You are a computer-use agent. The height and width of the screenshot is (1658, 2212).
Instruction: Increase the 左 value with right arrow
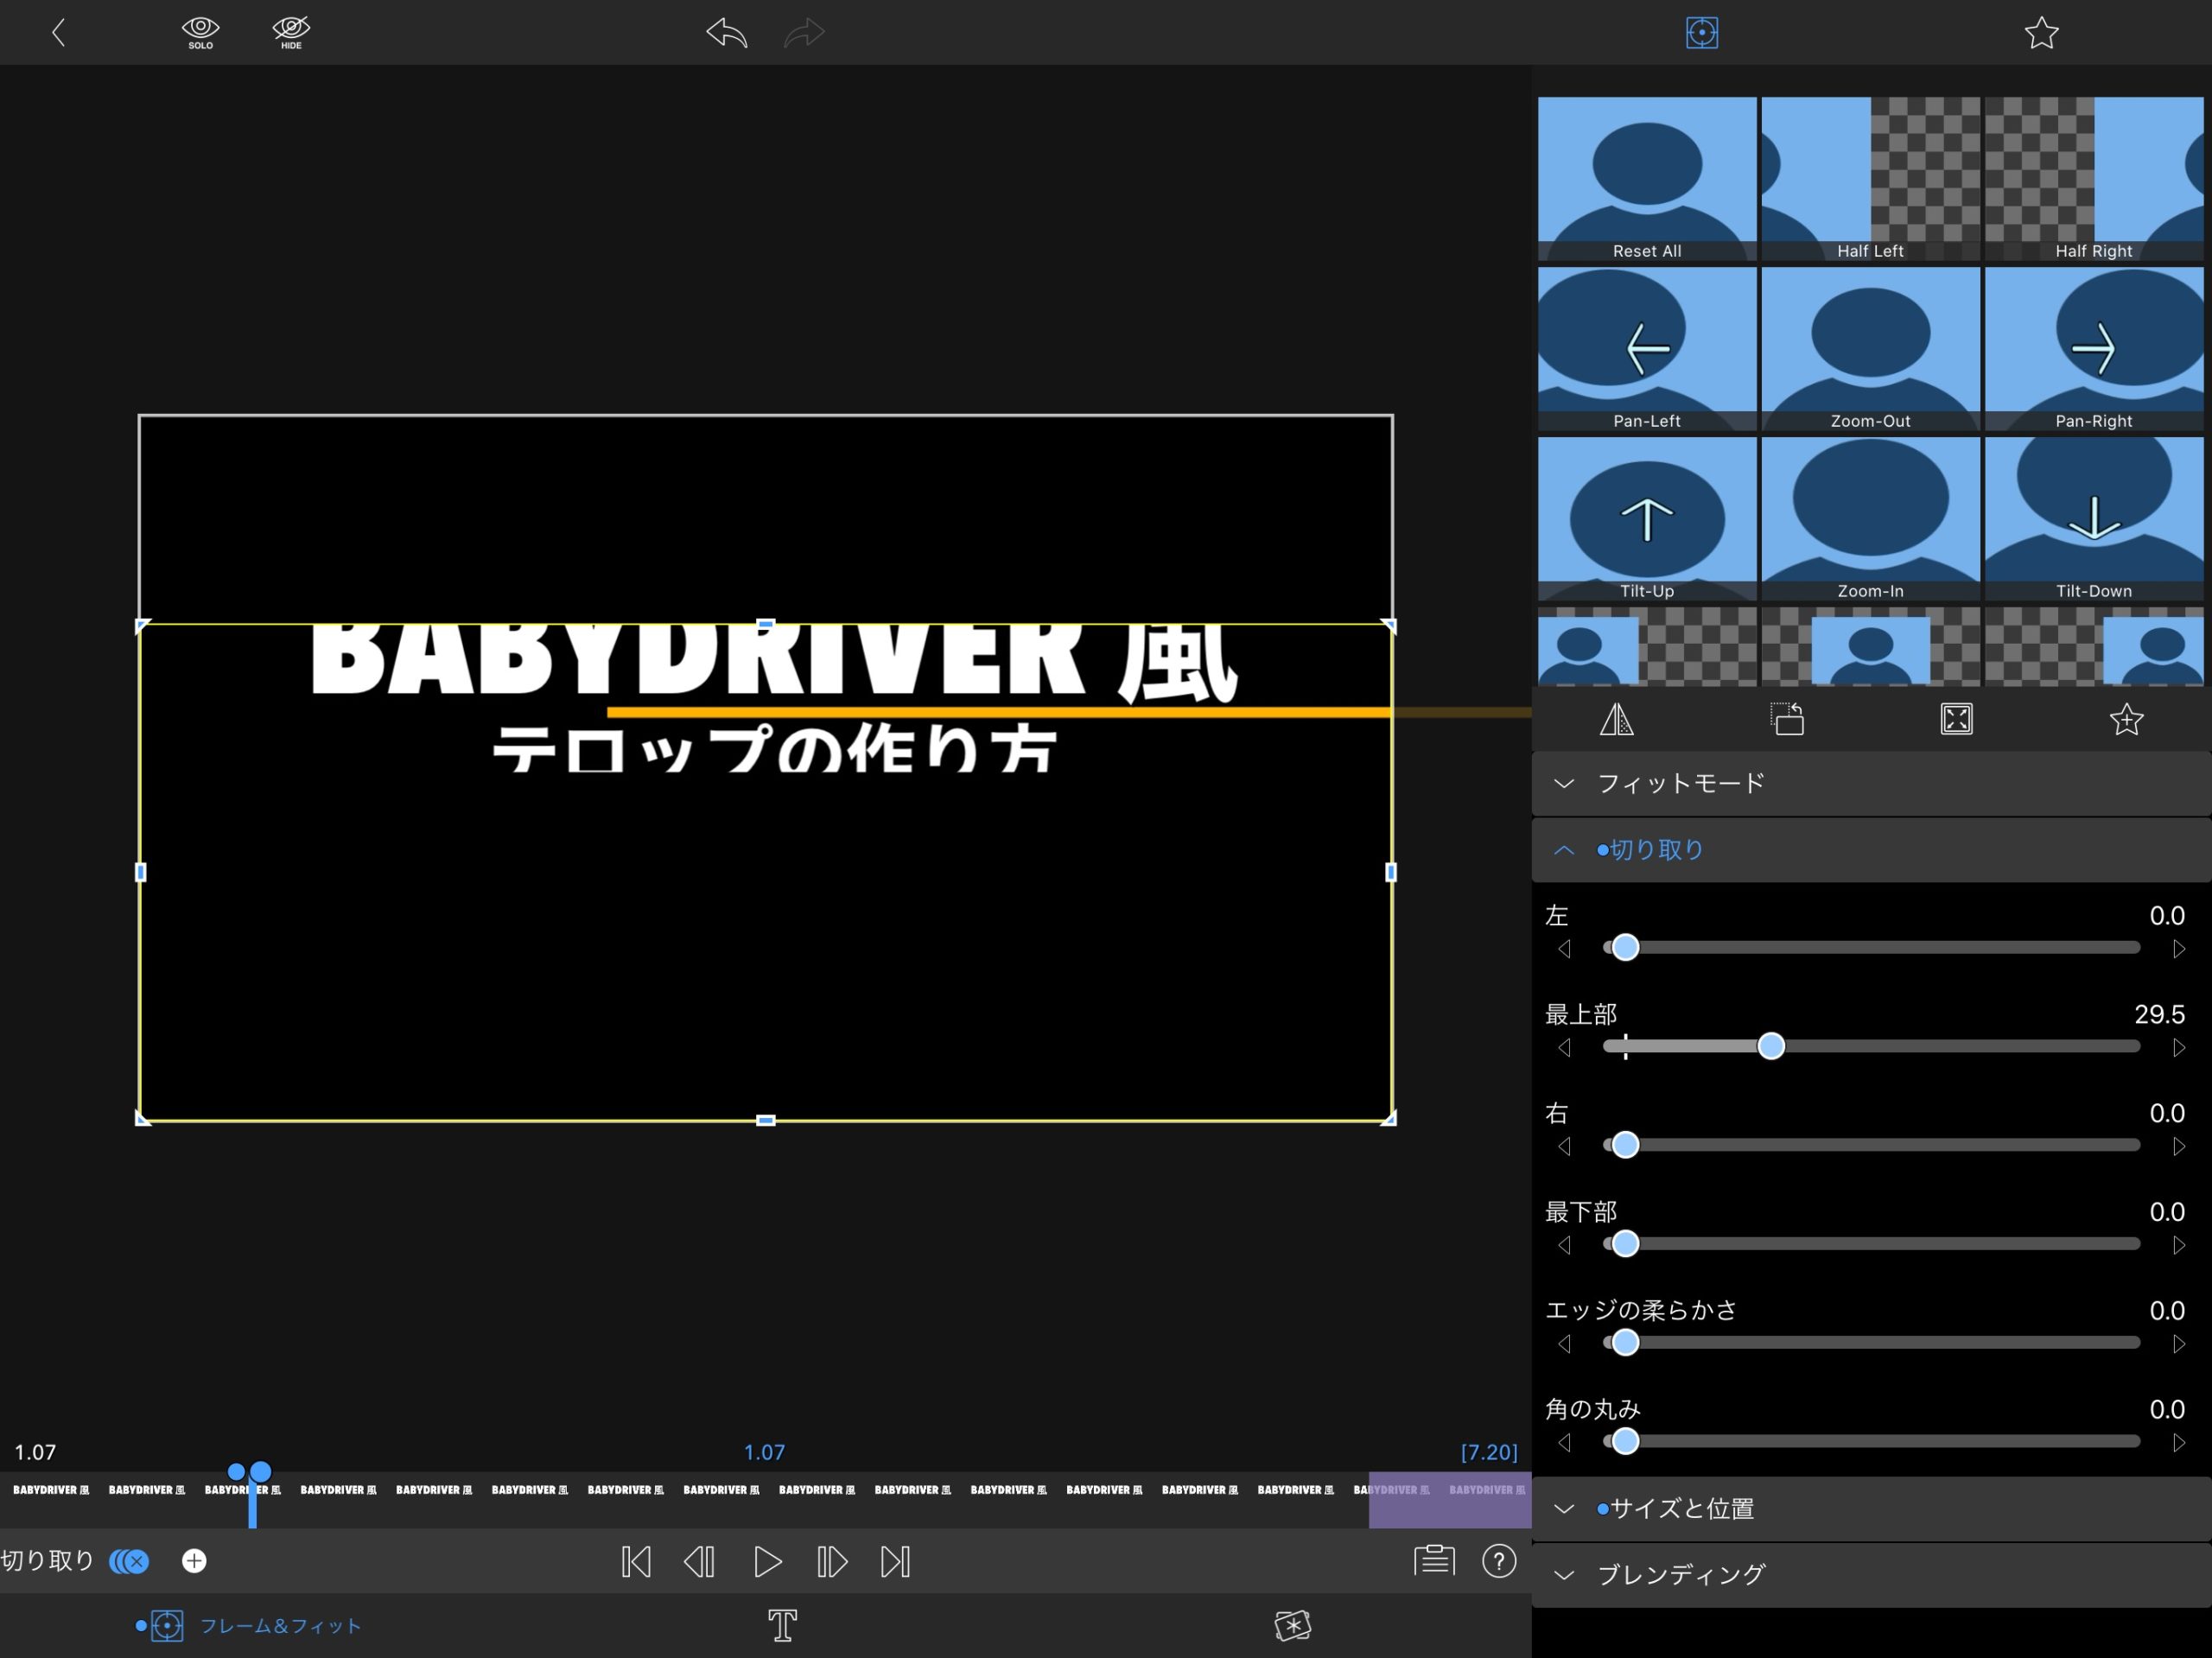pyautogui.click(x=2178, y=949)
